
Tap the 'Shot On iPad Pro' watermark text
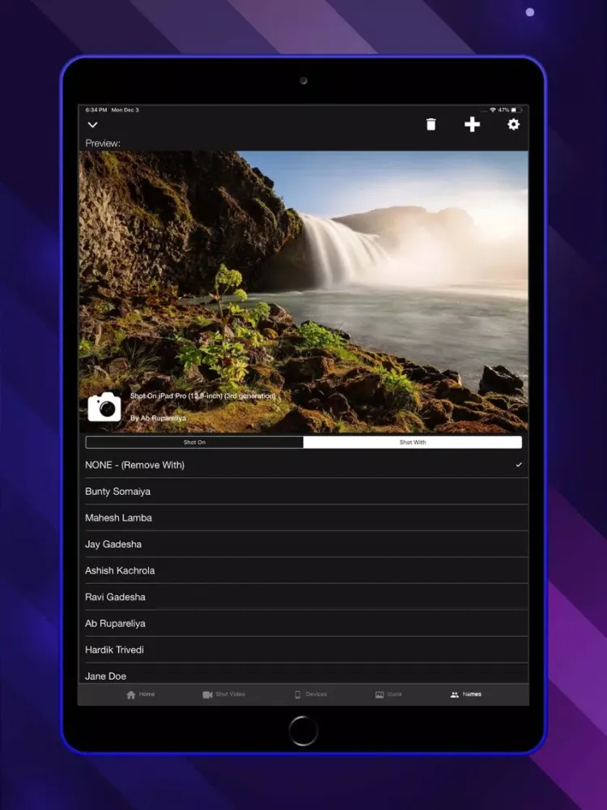click(x=202, y=396)
